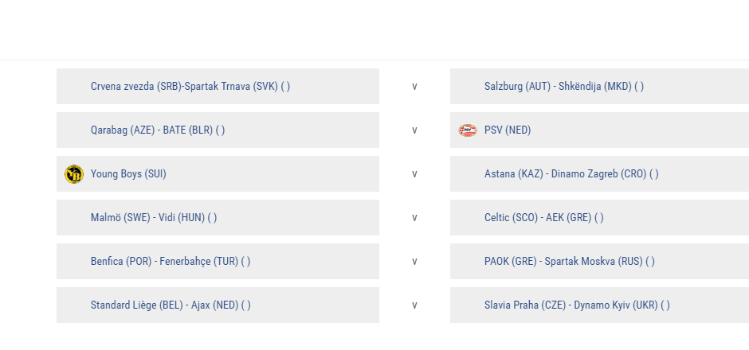
Task: Open the Slavia Praha - Dynamo Kyiv entry
Action: [x=577, y=305]
